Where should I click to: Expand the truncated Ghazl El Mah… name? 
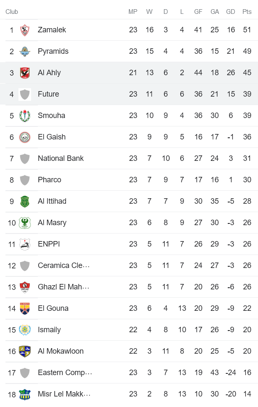(64, 287)
